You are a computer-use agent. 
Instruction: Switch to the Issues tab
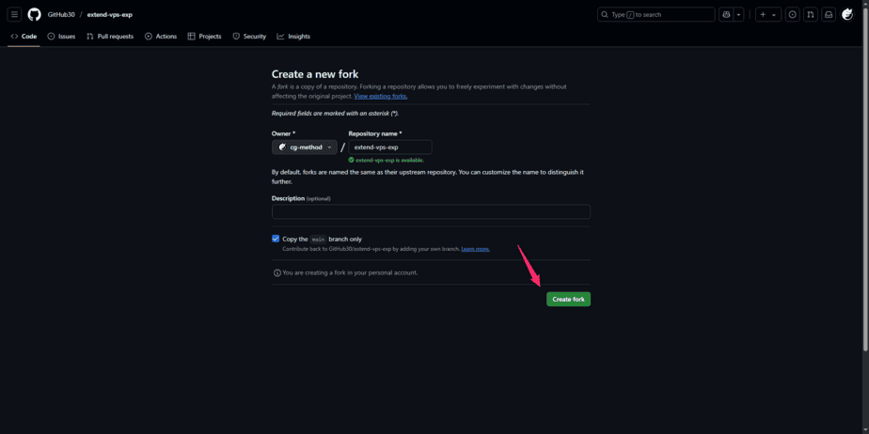(61, 37)
